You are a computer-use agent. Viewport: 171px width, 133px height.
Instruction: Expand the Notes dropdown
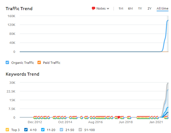pos(103,8)
